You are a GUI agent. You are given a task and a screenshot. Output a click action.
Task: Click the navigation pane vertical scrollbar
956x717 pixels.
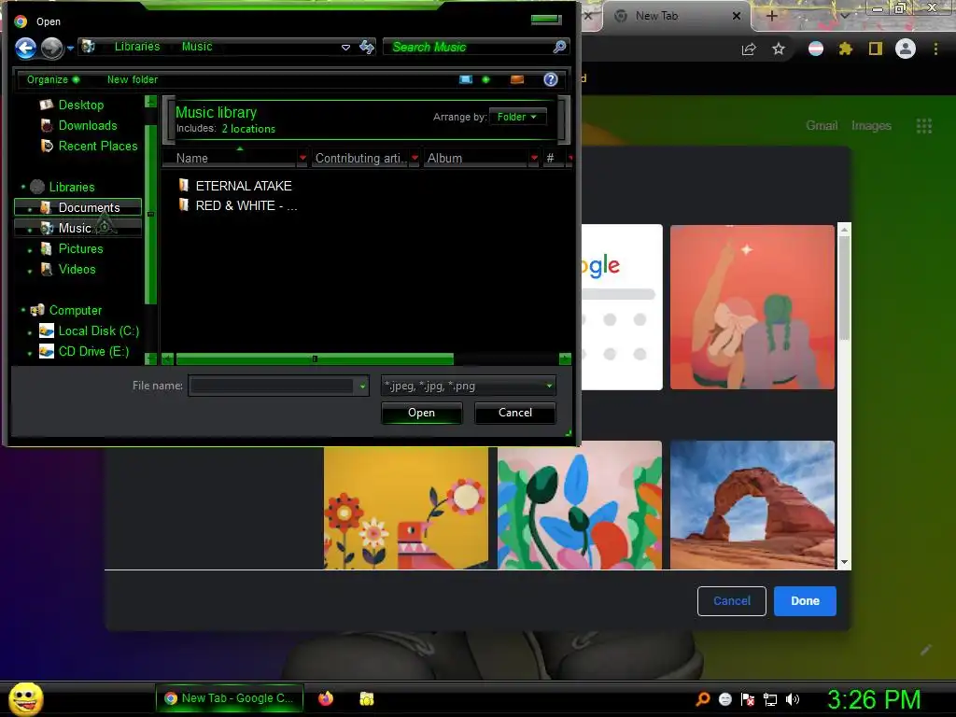pos(150,214)
